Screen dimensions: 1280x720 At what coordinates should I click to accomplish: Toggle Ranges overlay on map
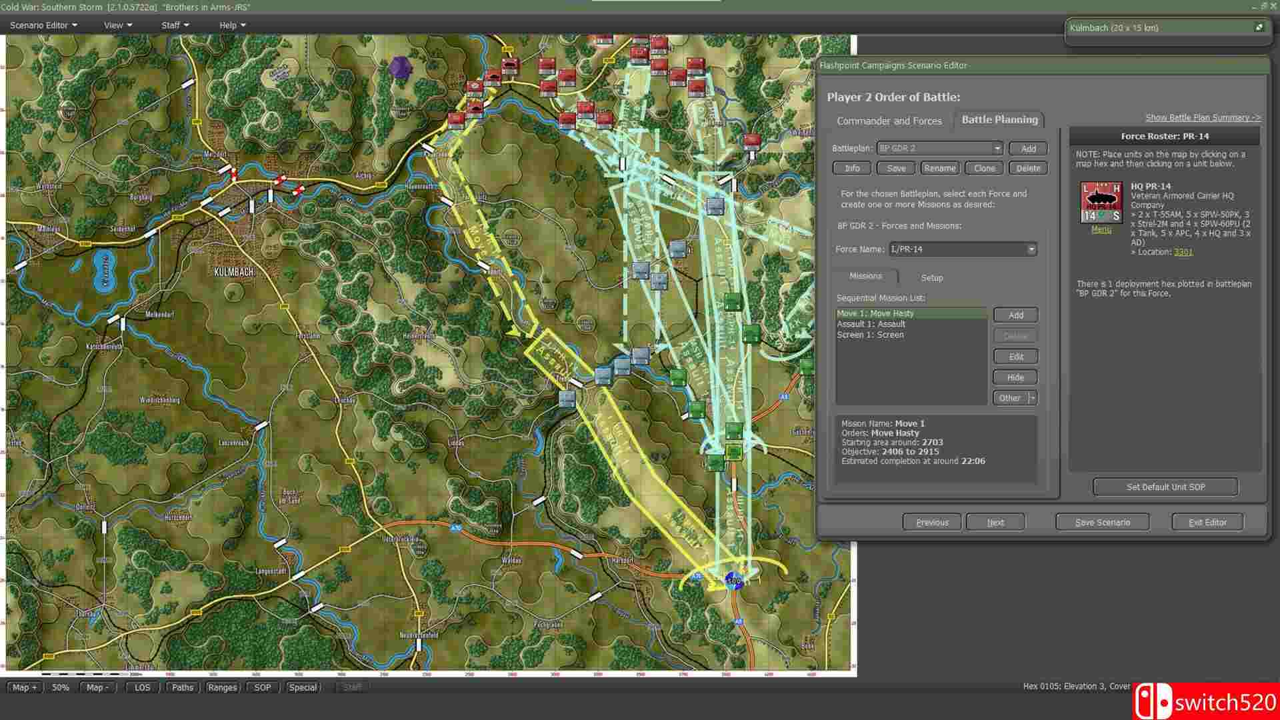click(222, 687)
